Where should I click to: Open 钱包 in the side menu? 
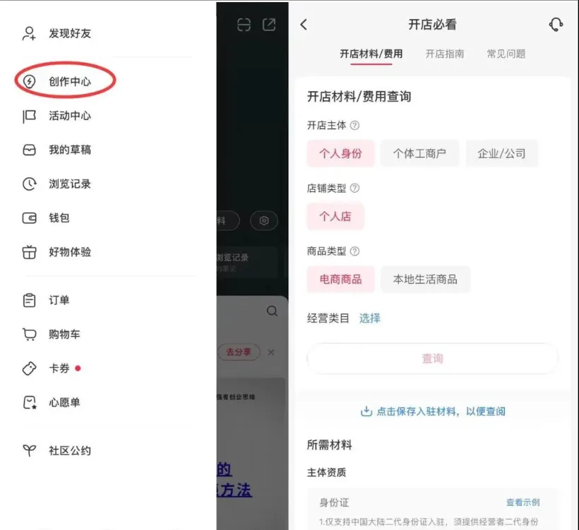point(59,218)
